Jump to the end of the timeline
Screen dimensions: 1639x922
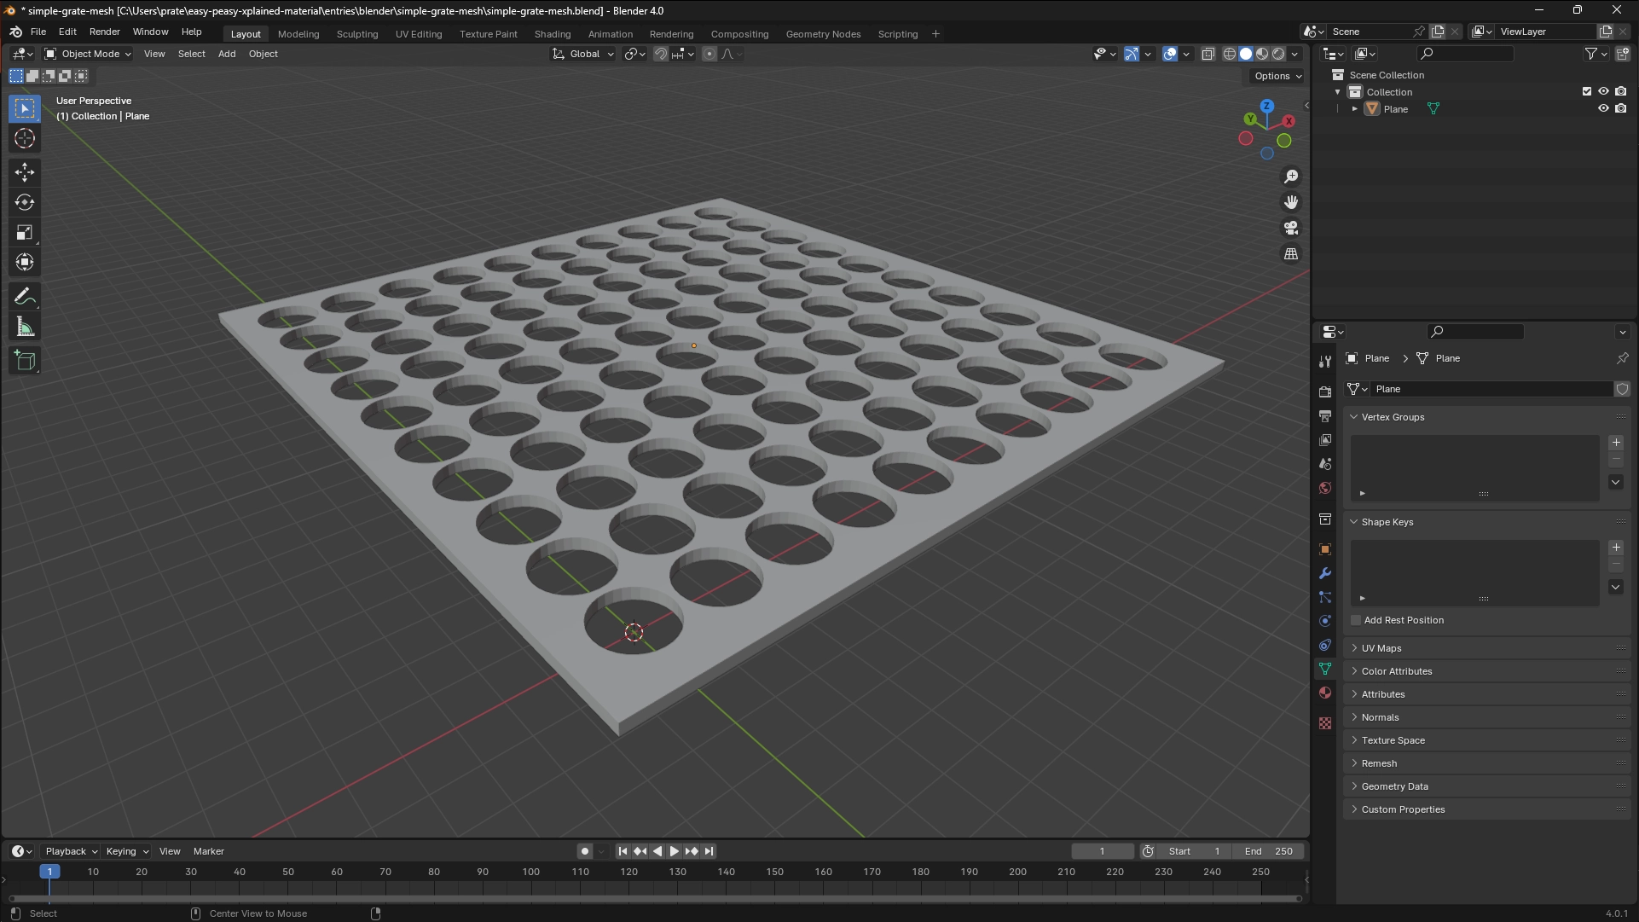tap(708, 850)
